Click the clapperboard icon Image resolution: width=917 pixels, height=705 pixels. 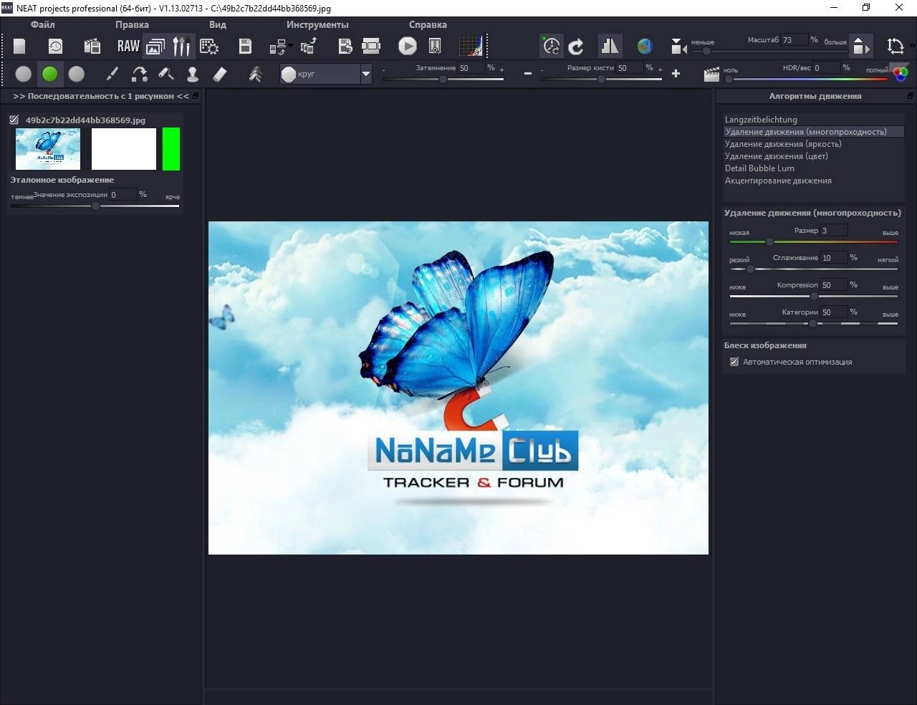pyautogui.click(x=711, y=75)
